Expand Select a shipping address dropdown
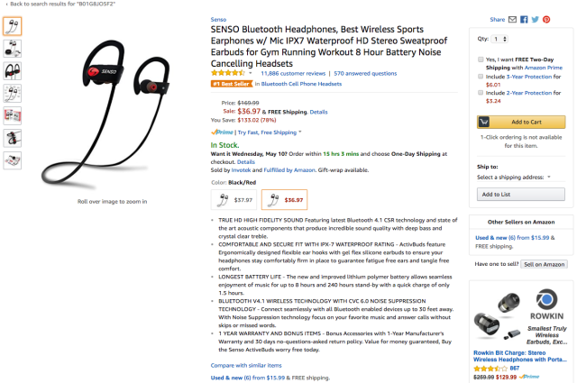Image resolution: width=577 pixels, height=383 pixels. pyautogui.click(x=515, y=178)
